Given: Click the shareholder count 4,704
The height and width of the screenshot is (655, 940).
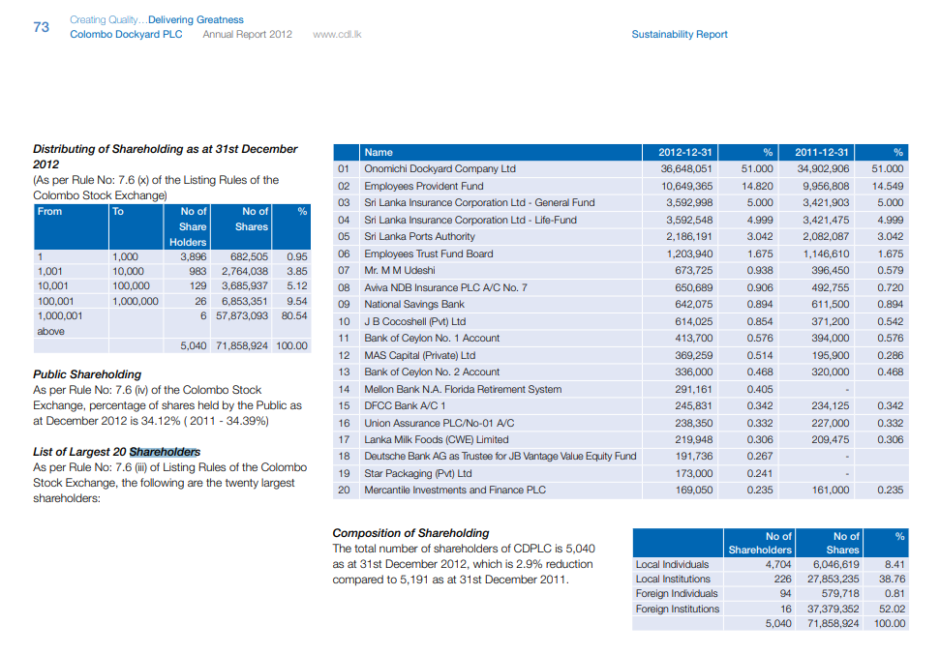Looking at the screenshot, I should (778, 564).
